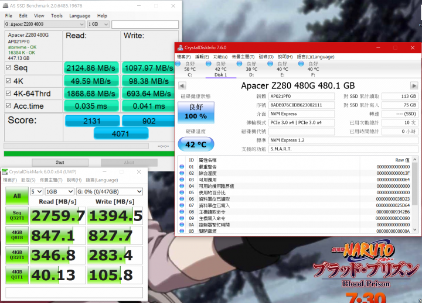Run the Seq Q32T1 test
Image resolution: width=422 pixels, height=303 pixels.
click(x=17, y=216)
